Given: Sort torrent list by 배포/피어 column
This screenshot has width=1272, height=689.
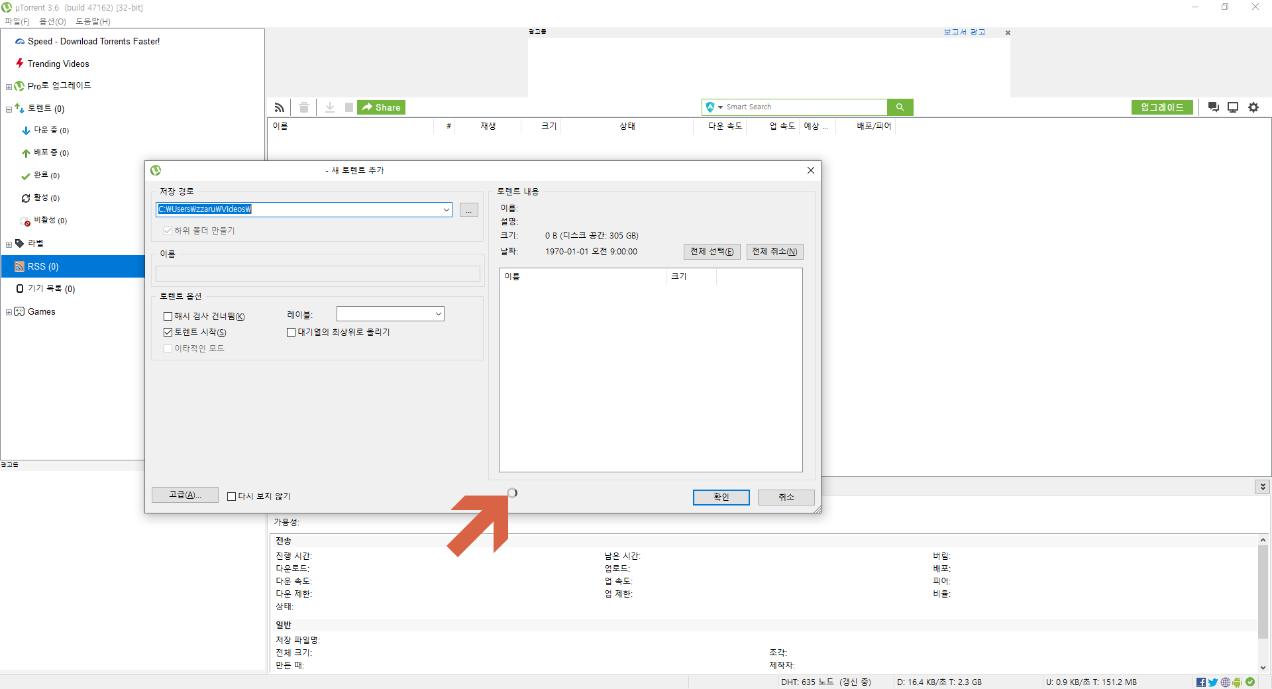Looking at the screenshot, I should [866, 126].
